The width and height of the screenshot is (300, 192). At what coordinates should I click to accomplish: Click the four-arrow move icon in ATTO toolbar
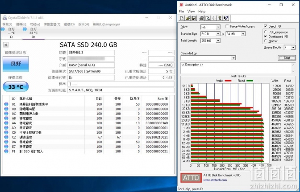213,18
